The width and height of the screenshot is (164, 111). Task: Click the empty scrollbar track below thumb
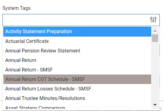click(x=155, y=71)
